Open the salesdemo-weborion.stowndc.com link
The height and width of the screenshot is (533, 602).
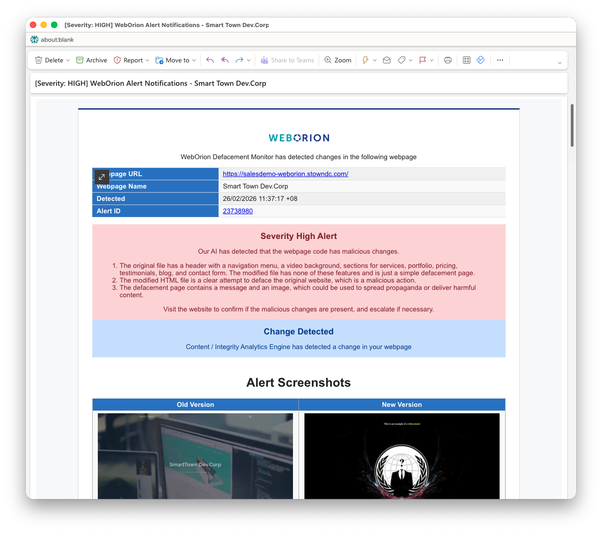pyautogui.click(x=285, y=174)
